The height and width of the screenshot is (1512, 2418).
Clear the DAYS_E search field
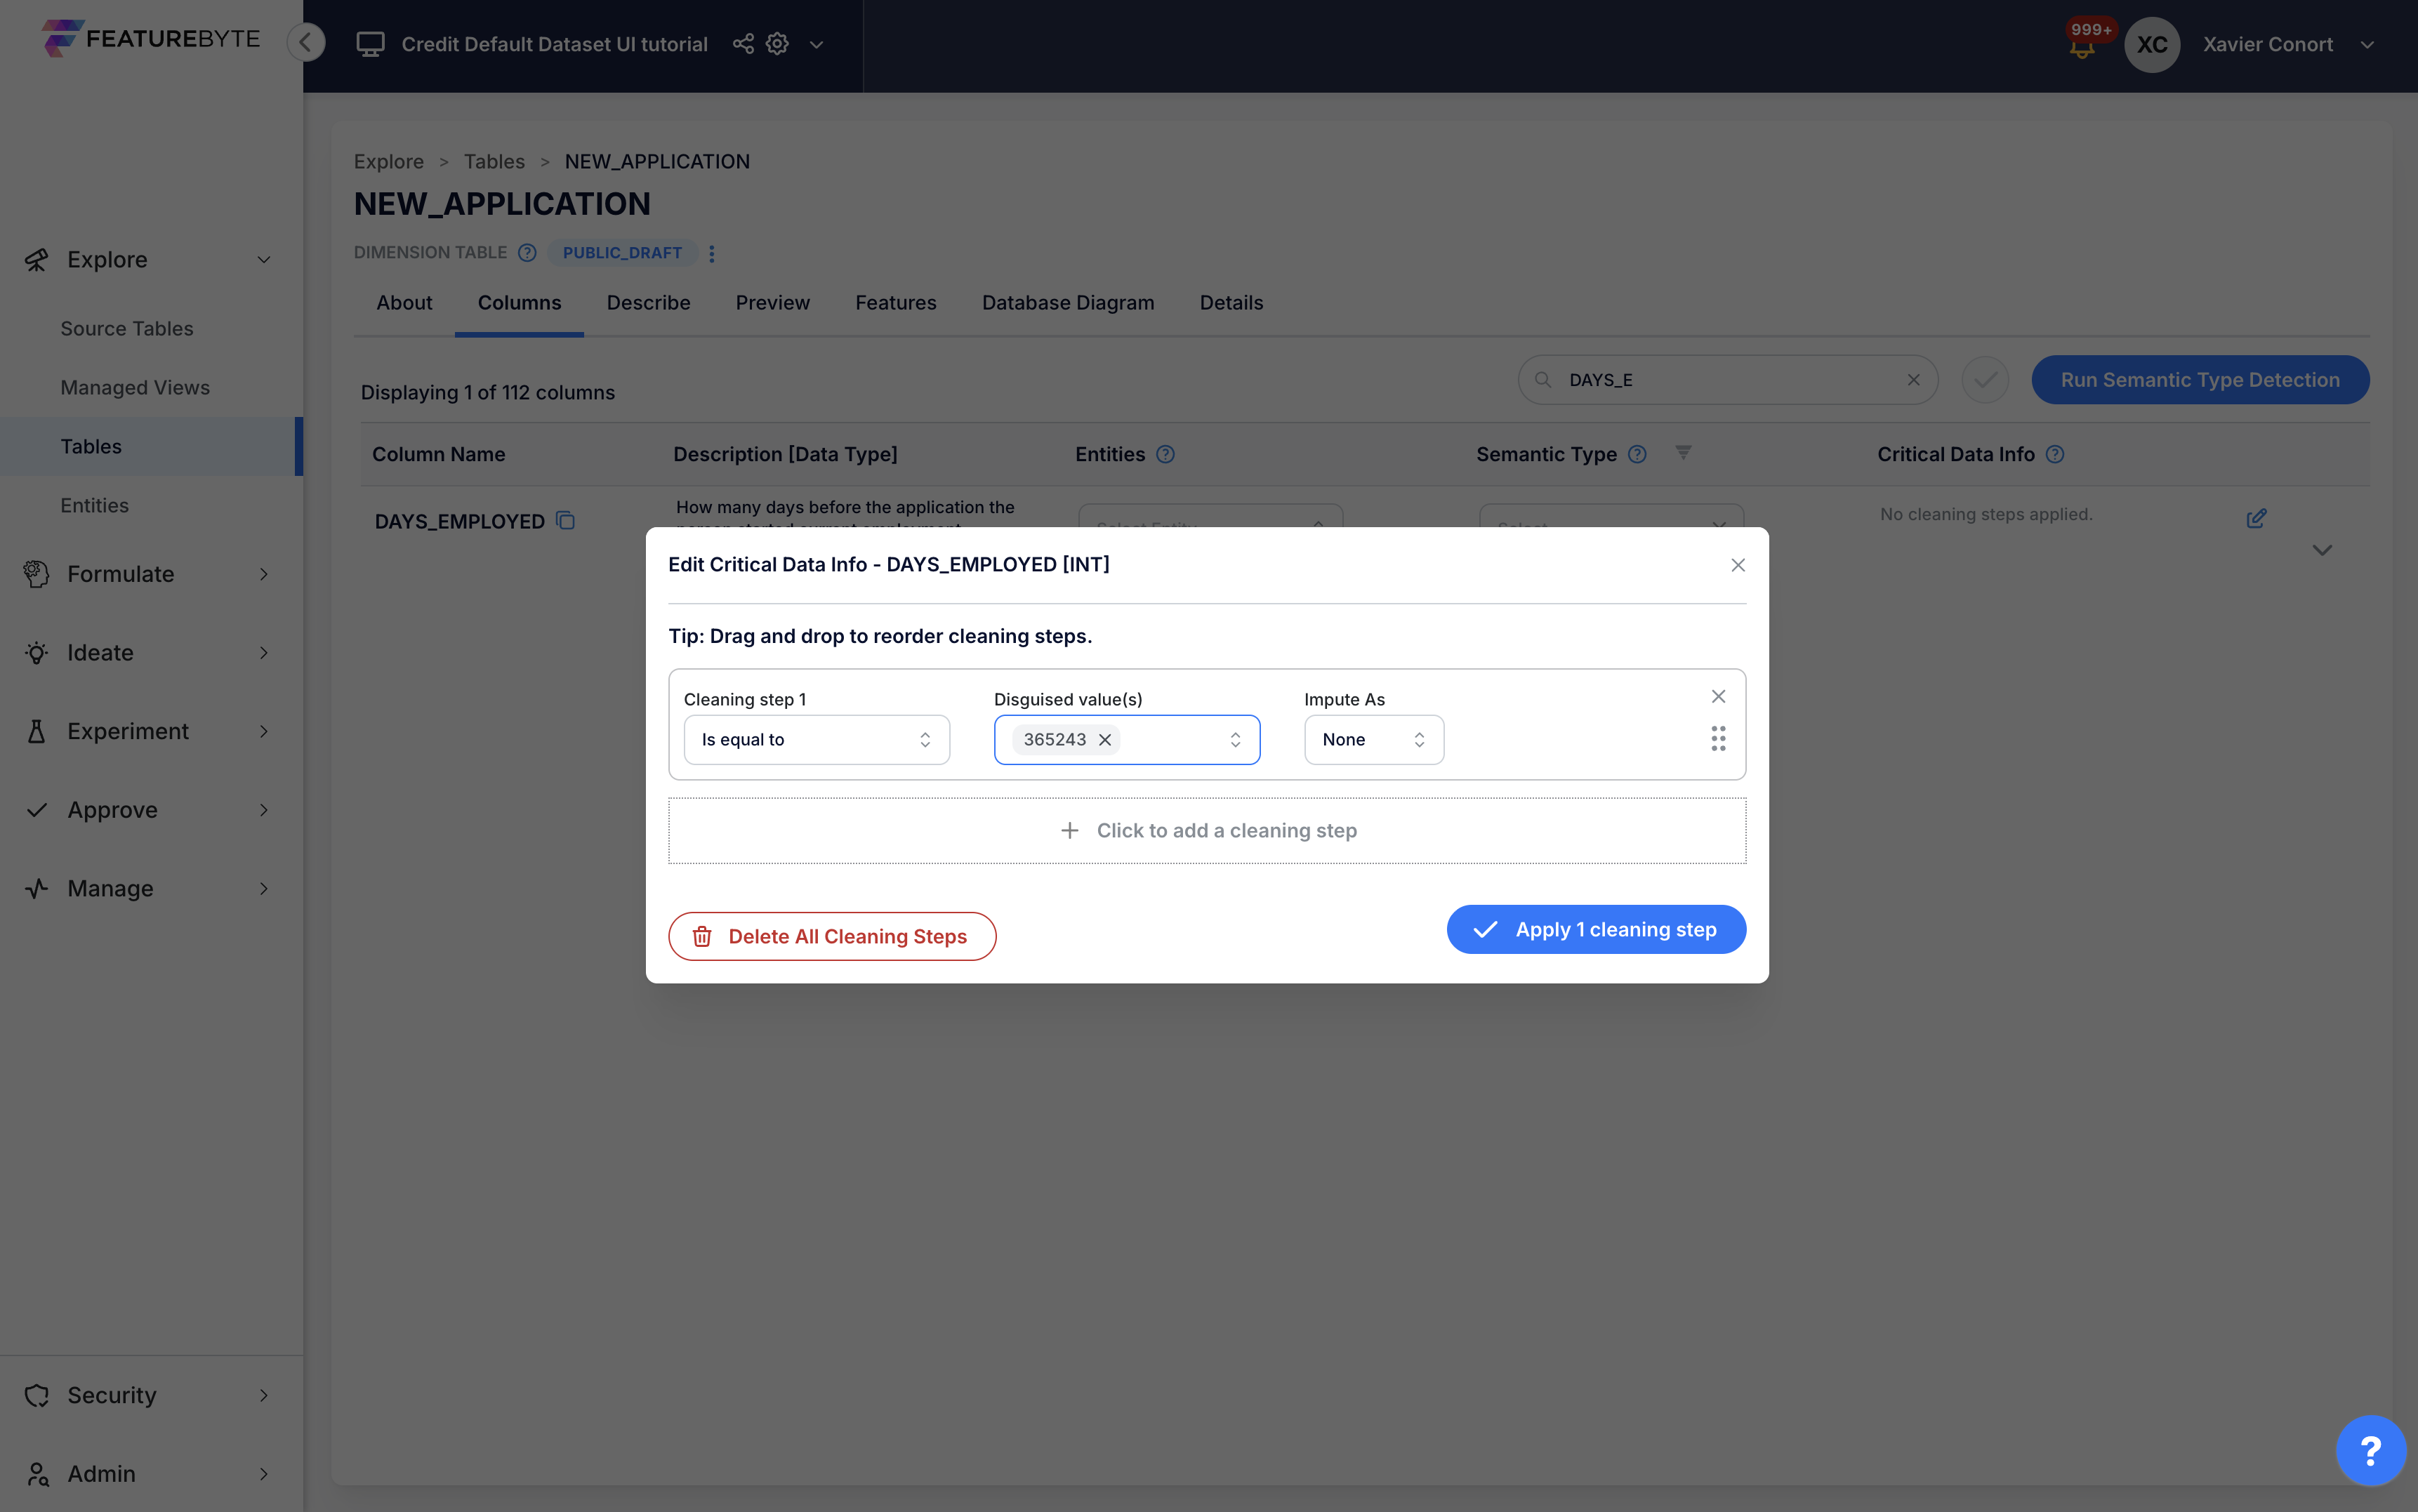[x=1913, y=380]
